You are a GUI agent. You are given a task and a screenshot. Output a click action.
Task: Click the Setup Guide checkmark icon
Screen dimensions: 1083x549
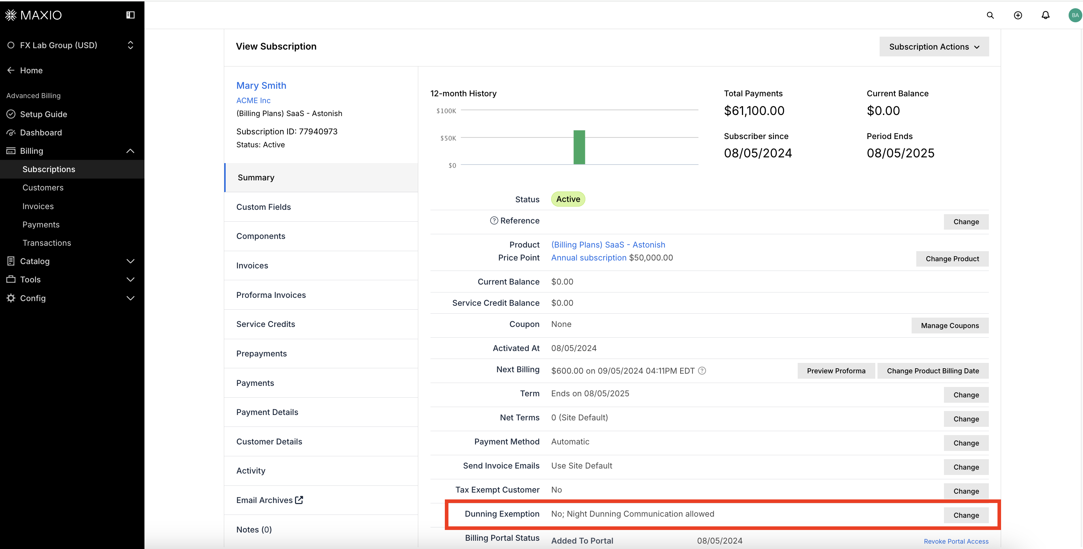(x=11, y=114)
